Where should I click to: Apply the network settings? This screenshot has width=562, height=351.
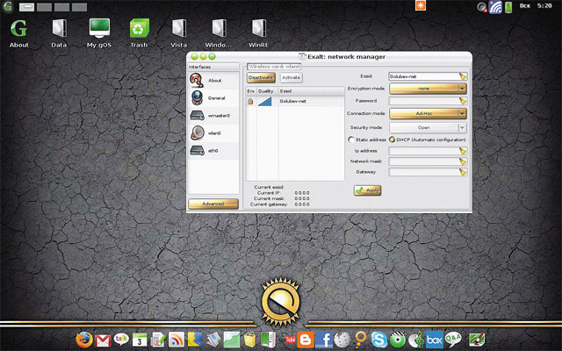pos(367,190)
